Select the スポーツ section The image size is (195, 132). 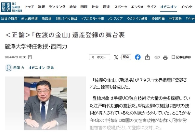(121, 7)
